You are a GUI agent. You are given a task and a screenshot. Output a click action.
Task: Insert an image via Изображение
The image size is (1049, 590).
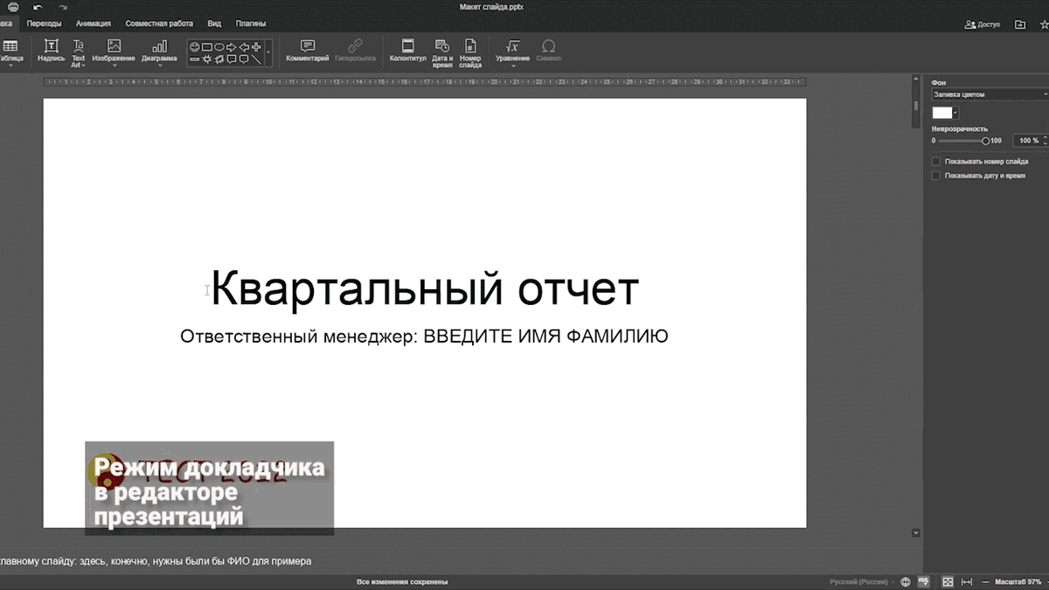coord(114,52)
